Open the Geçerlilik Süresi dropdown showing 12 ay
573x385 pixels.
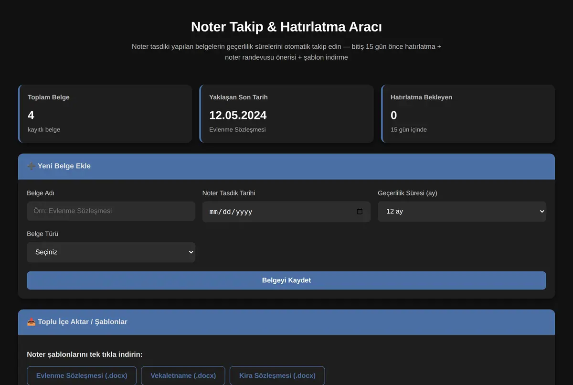462,211
